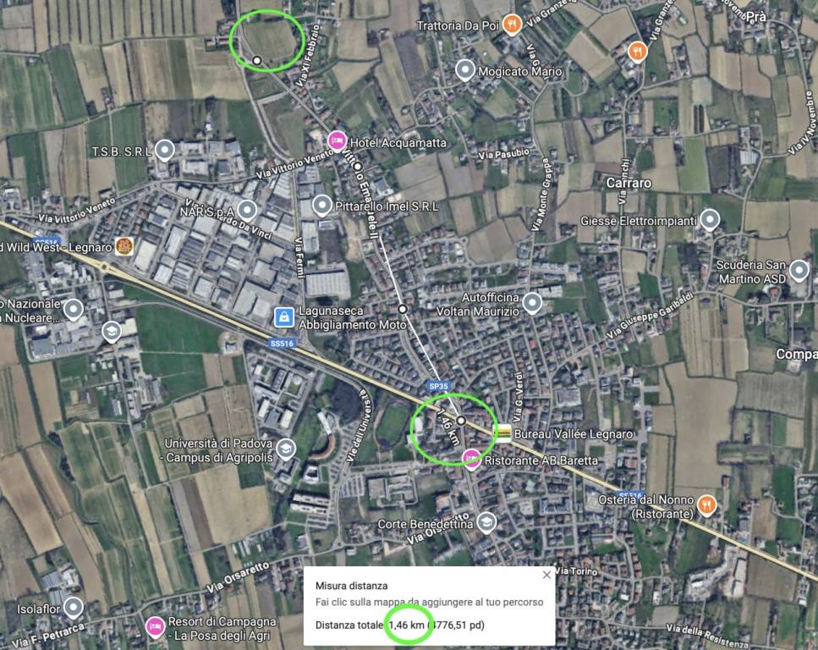Viewport: 818px width, 650px height.
Task: Click the measurement endpoint near SP35
Action: tap(461, 421)
